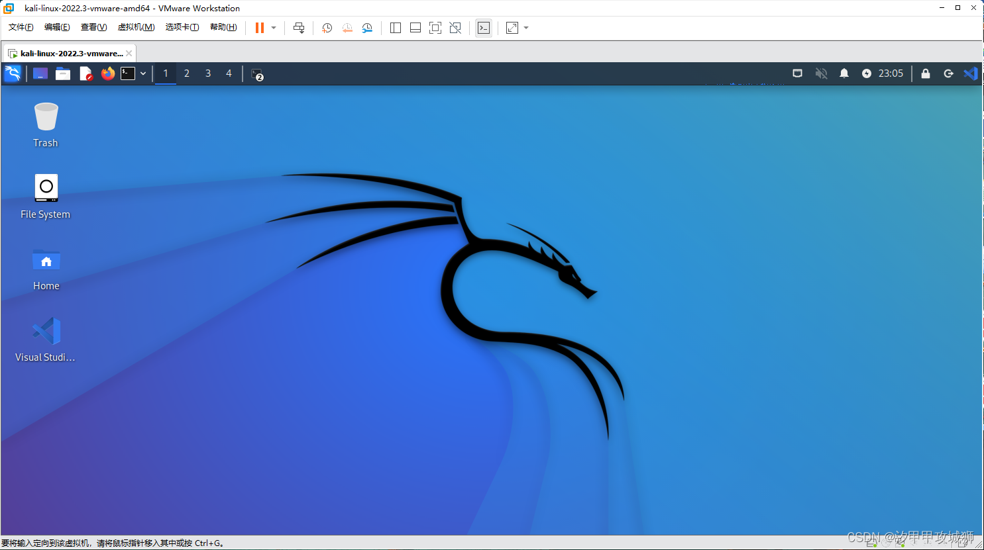Click the send Ctrl+Alt+Del toolbar icon
This screenshot has height=550, width=984.
299,28
